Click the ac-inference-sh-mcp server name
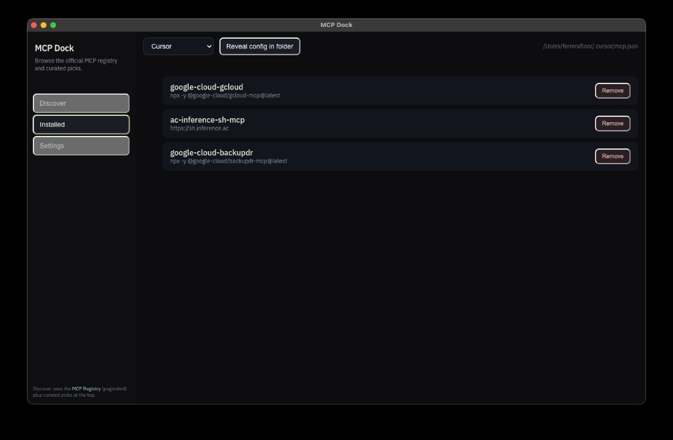This screenshot has height=440, width=673. [x=207, y=120]
